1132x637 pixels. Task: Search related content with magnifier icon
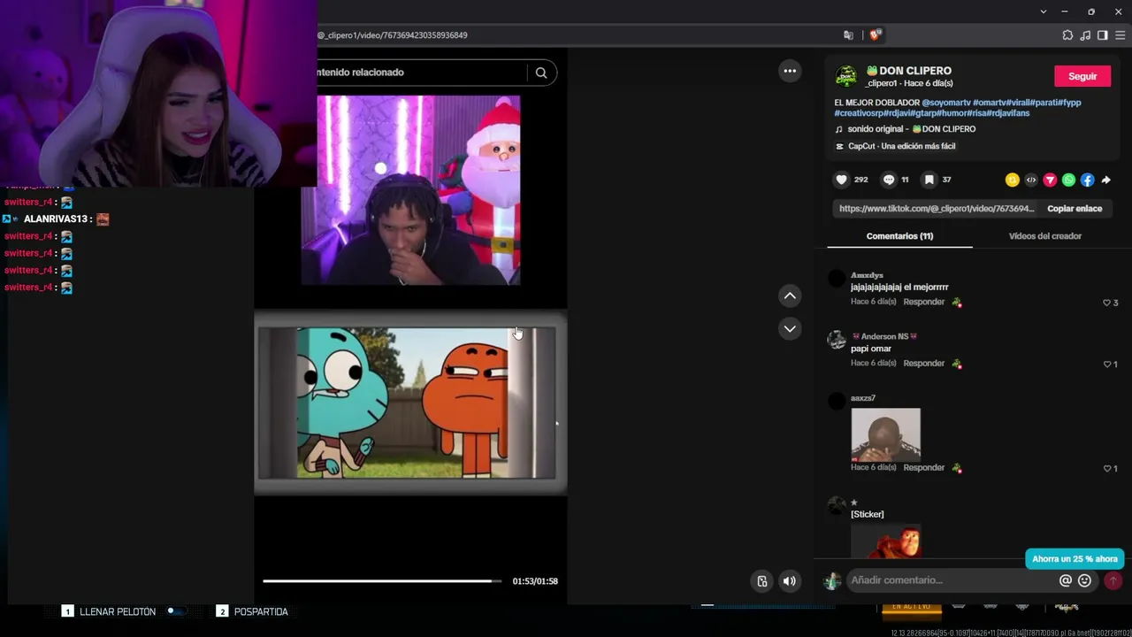(x=541, y=73)
